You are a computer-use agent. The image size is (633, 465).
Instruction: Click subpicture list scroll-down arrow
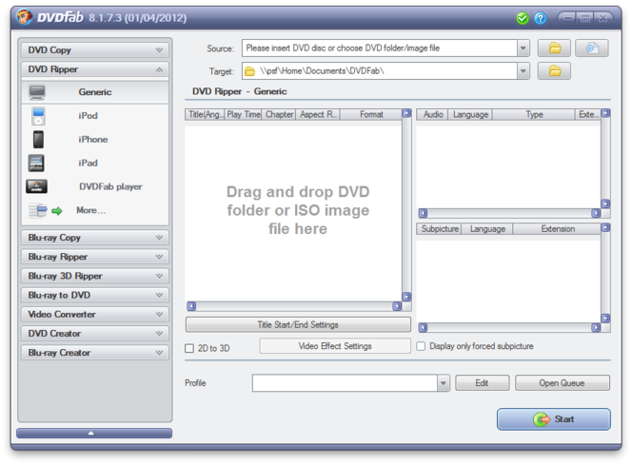[x=605, y=319]
